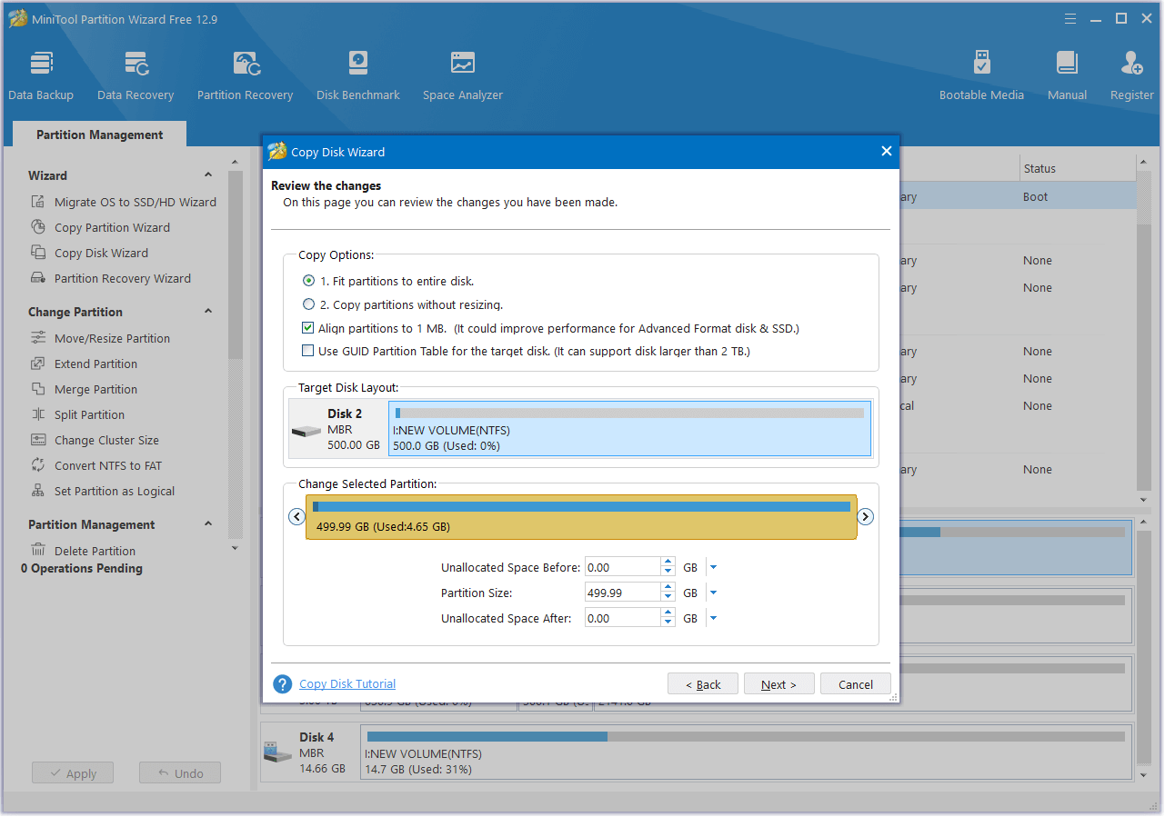This screenshot has width=1165, height=817.
Task: Click the Next button
Action: 779,684
